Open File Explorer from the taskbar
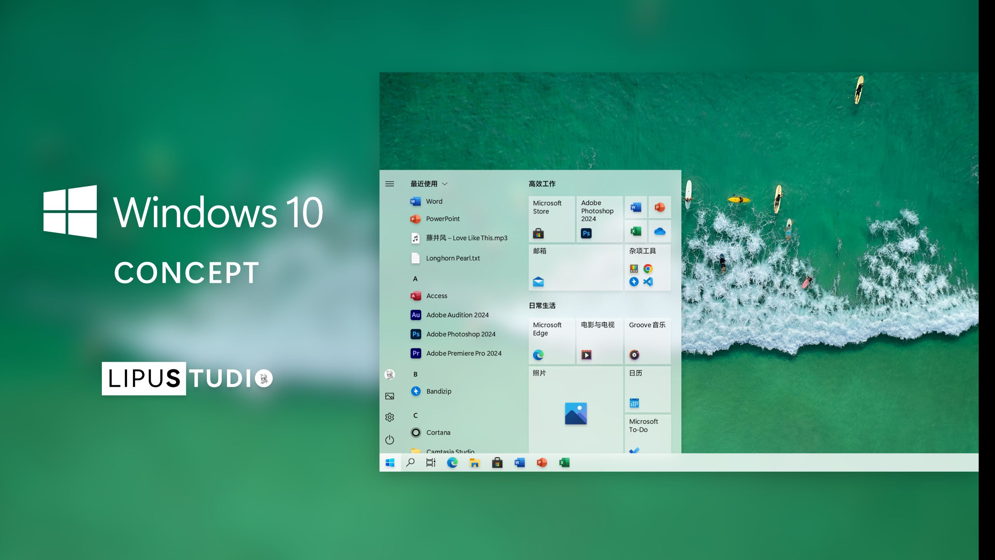The height and width of the screenshot is (560, 995). coord(475,462)
